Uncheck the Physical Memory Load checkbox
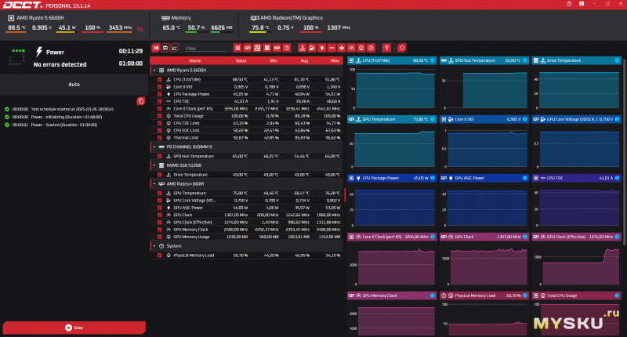Image resolution: width=627 pixels, height=337 pixels. tap(160, 255)
